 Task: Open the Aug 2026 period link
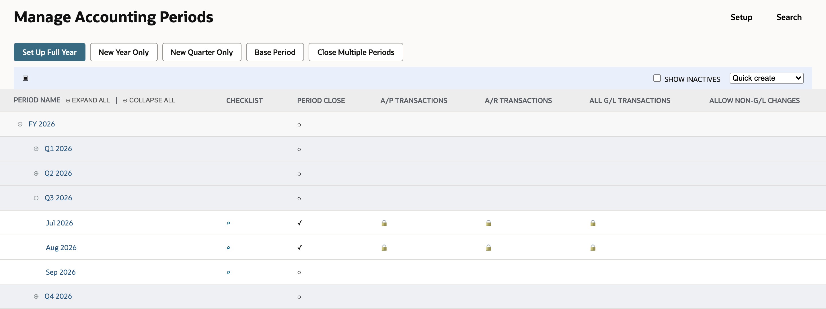(61, 247)
